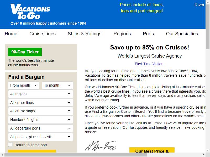Open the From month dropdown
210x157 pixels.
[x=24, y=85]
